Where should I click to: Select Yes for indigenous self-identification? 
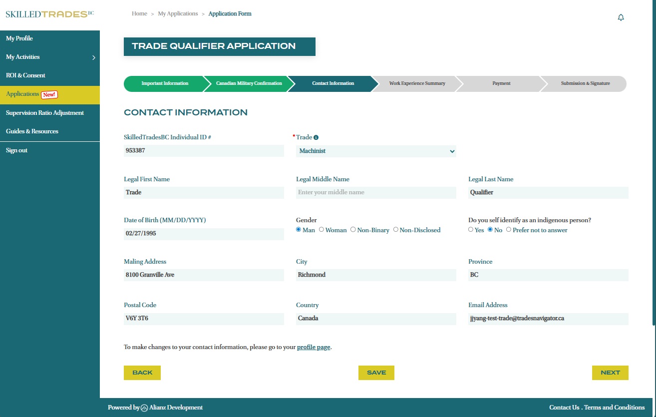coord(471,230)
